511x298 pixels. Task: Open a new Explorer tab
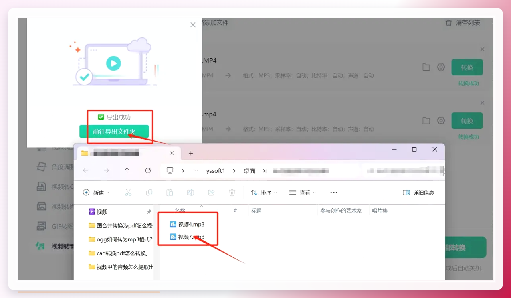(191, 153)
